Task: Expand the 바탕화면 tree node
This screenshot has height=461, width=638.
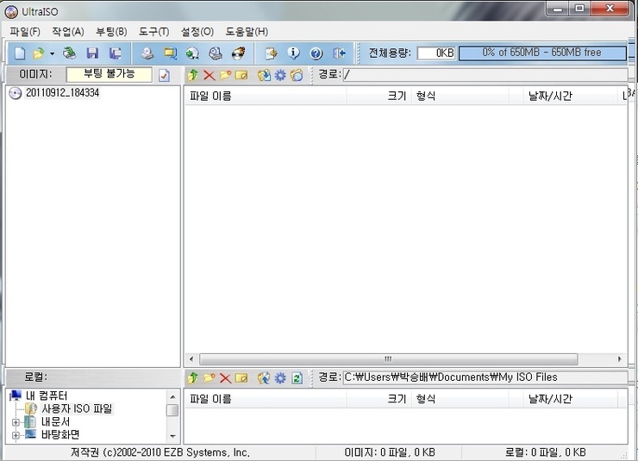Action: tap(16, 435)
